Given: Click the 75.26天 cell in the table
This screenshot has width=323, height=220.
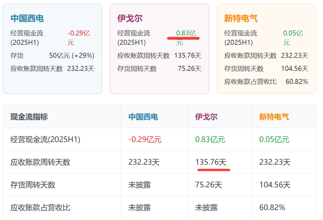Looking at the screenshot, I should [208, 185].
